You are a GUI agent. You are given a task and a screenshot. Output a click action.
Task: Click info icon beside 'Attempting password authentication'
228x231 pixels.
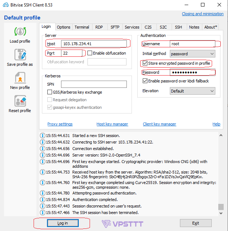coord(43,193)
